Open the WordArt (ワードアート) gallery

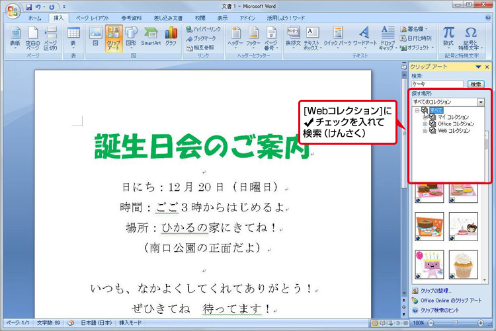[364, 38]
